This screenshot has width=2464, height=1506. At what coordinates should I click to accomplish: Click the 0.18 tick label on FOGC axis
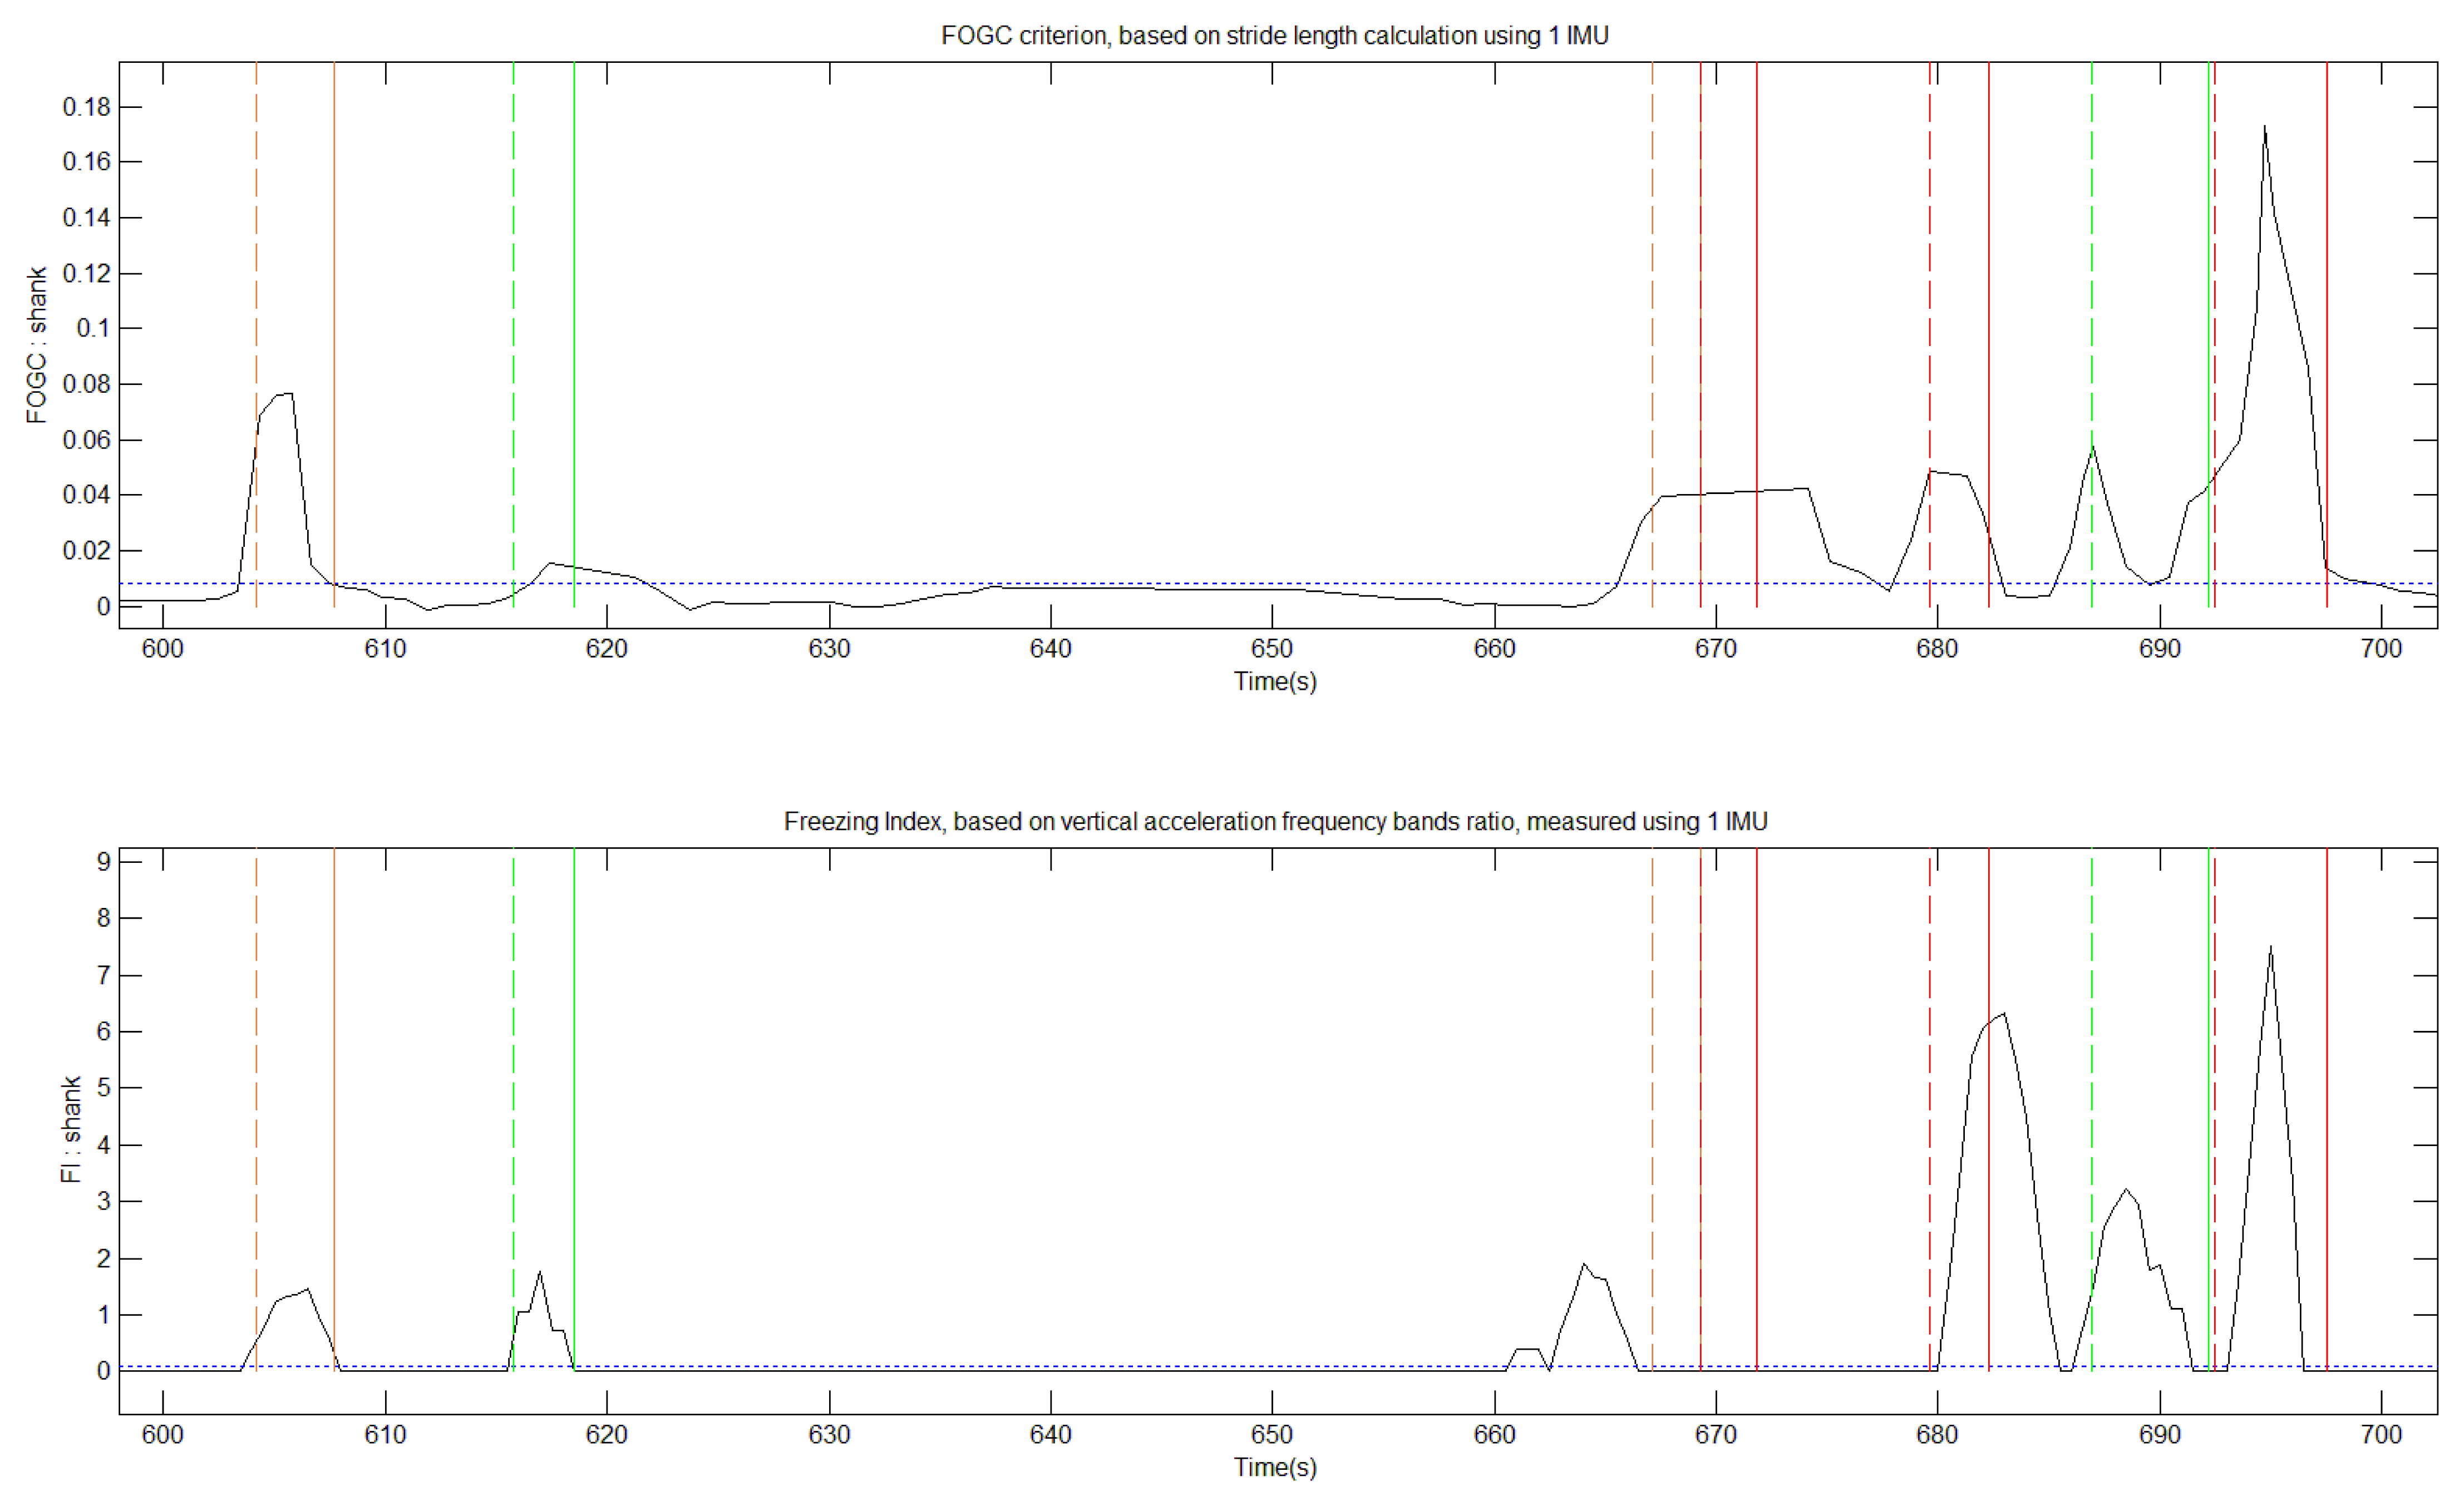coord(86,107)
